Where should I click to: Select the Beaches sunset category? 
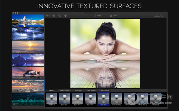28,47
